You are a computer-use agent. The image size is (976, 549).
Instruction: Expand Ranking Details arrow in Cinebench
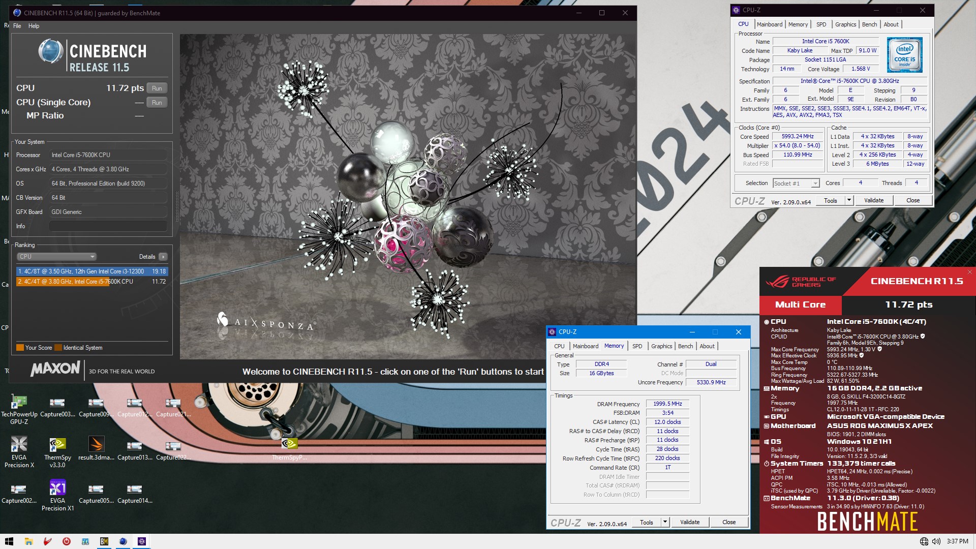tap(163, 257)
